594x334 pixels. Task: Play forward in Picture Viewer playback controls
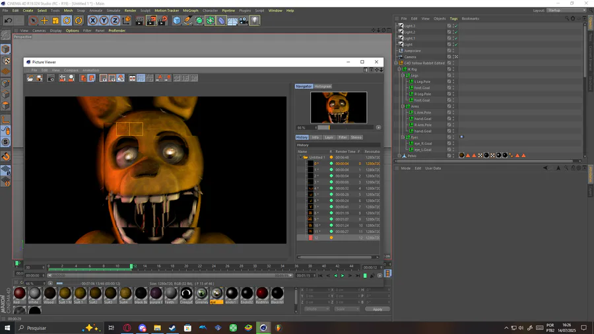pos(343,276)
